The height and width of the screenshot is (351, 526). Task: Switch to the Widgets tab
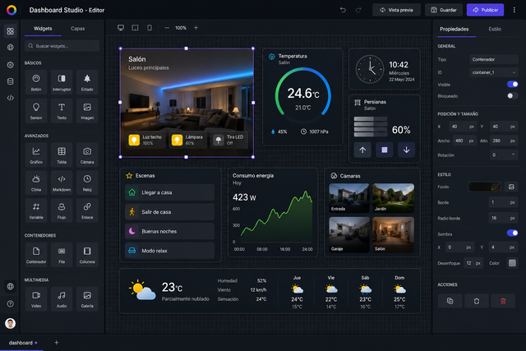click(43, 29)
